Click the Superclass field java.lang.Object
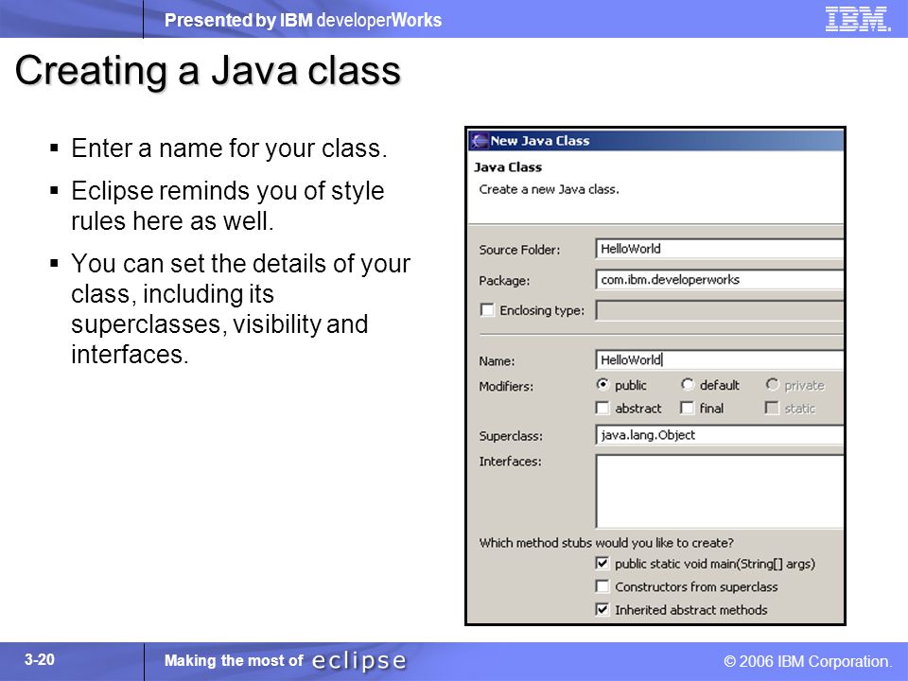Viewport: 908px width, 681px height. (719, 435)
